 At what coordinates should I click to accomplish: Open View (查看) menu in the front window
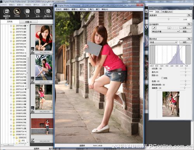click(74, 9)
